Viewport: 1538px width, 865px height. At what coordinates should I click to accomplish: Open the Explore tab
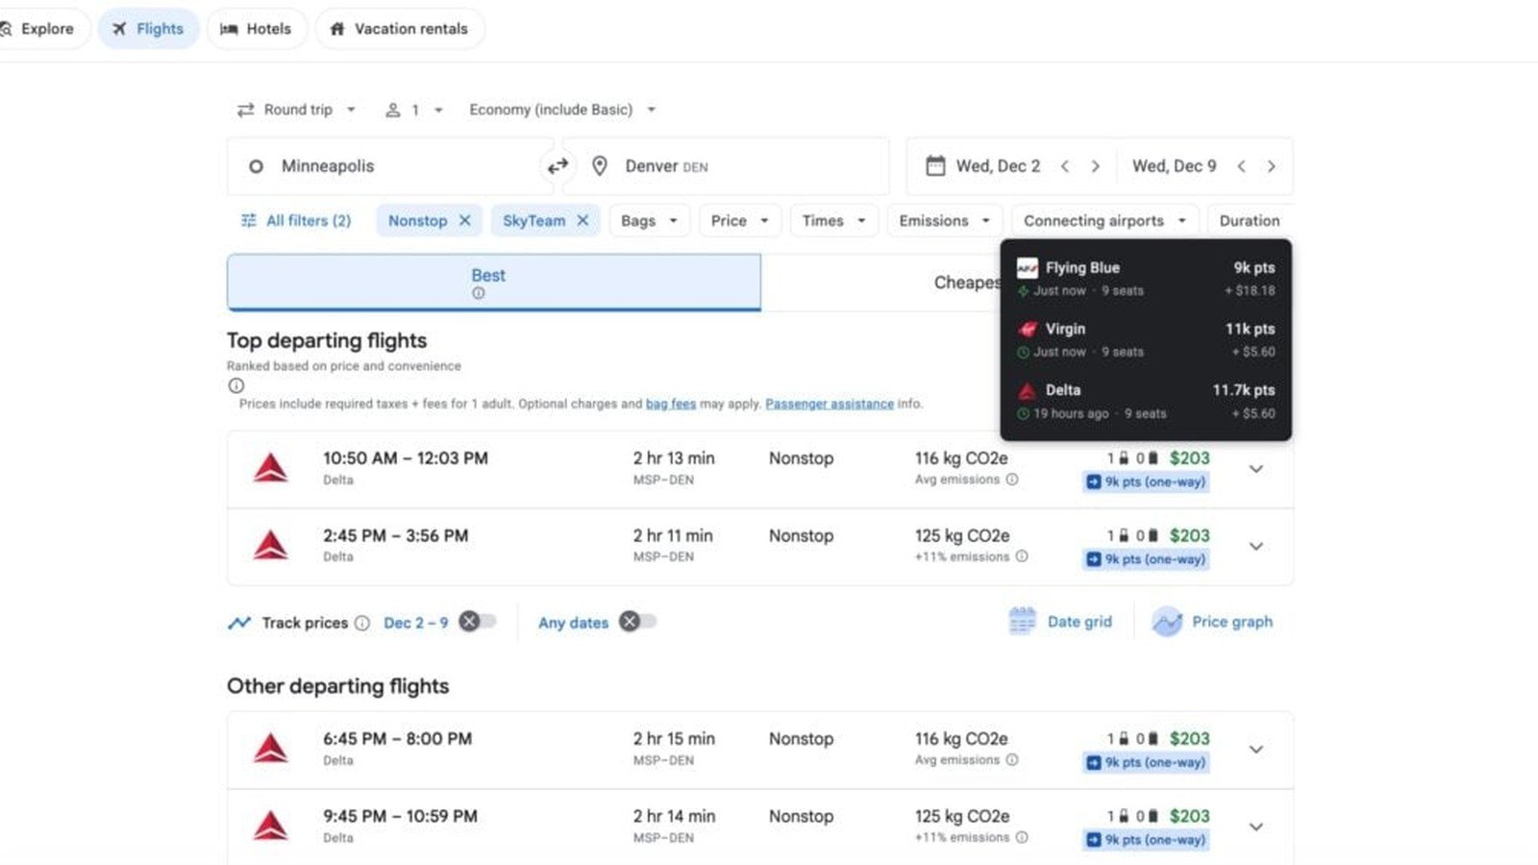[40, 29]
